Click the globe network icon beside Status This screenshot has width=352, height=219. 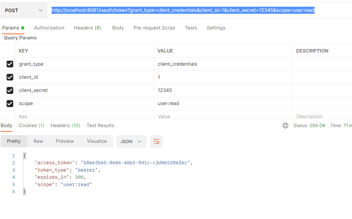[285, 126]
